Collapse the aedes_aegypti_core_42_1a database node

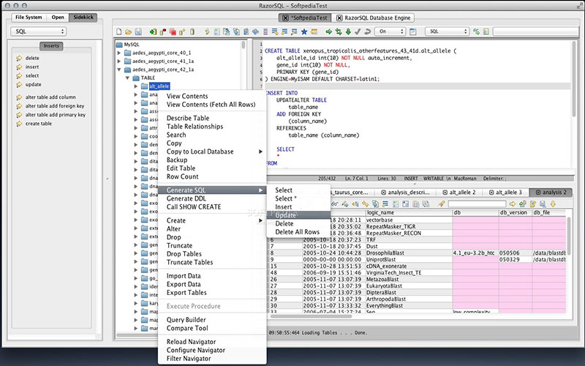[119, 70]
